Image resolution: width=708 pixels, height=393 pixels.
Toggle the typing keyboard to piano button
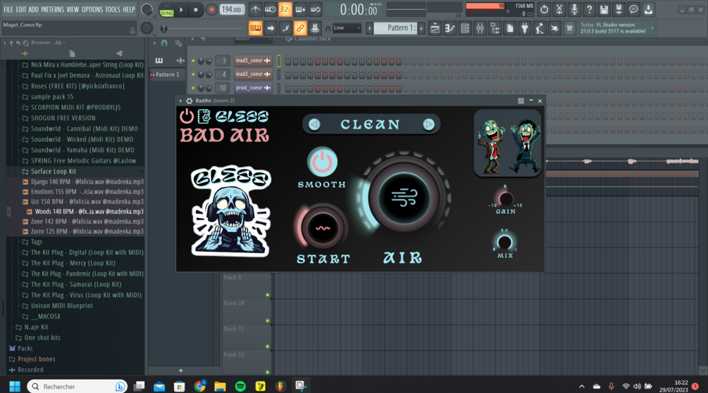tap(256, 28)
